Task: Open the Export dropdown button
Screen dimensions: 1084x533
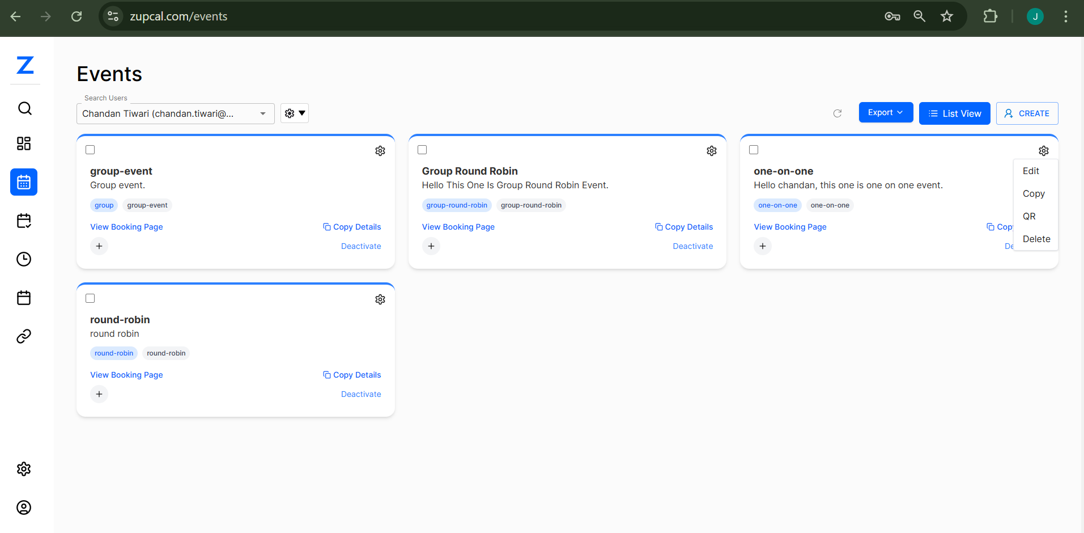Action: click(x=885, y=112)
